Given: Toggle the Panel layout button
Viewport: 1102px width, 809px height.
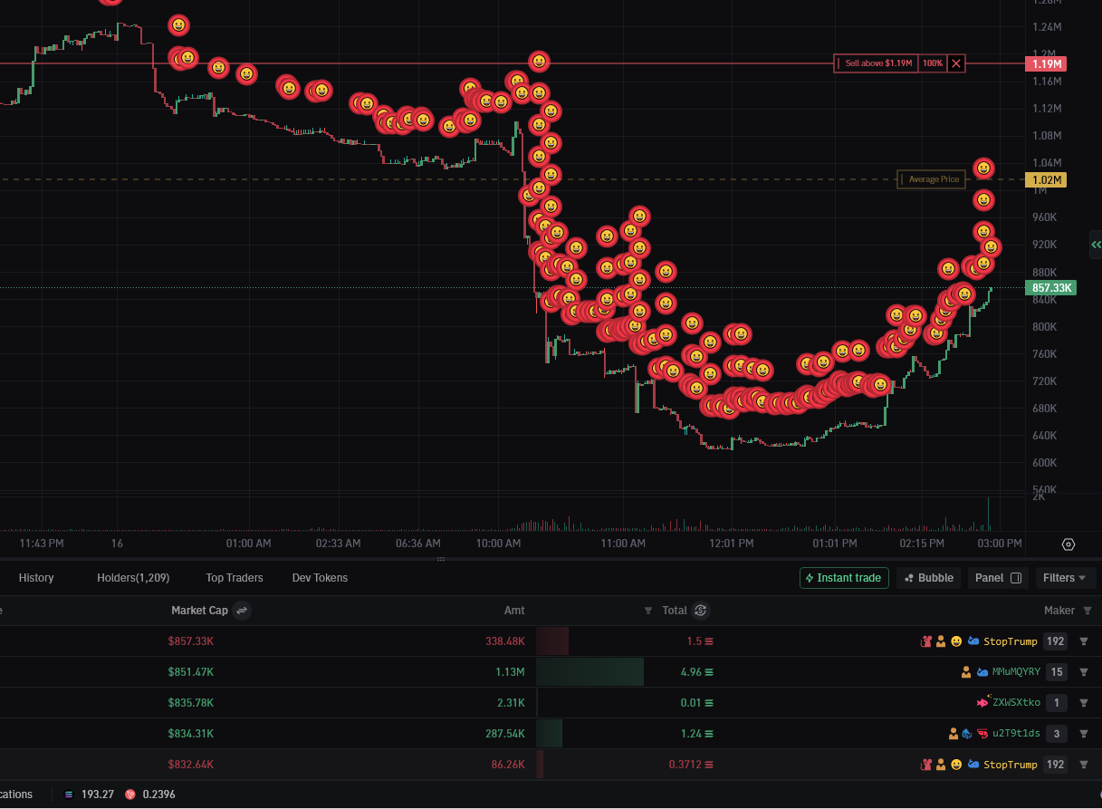Looking at the screenshot, I should pos(998,578).
